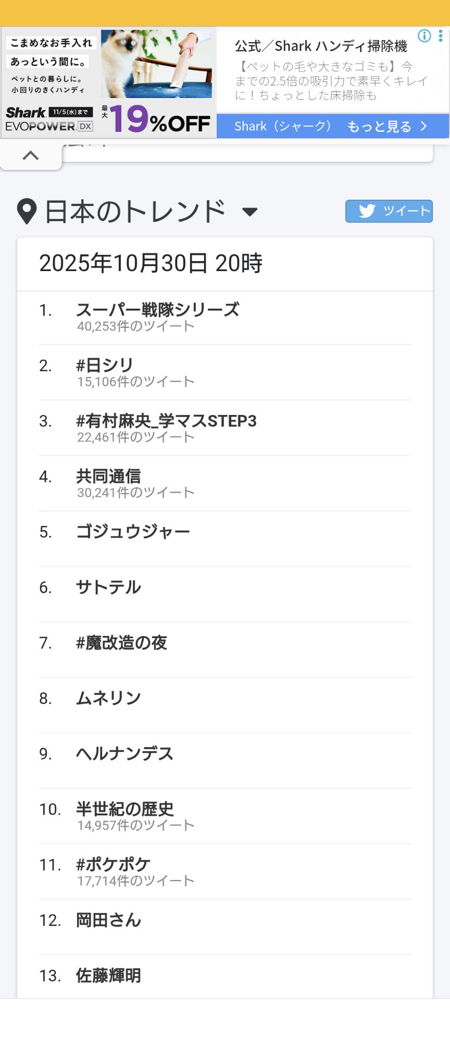This screenshot has height=1051, width=450.
Task: Click the Shark もっと見る arrow banner
Action: tap(332, 127)
